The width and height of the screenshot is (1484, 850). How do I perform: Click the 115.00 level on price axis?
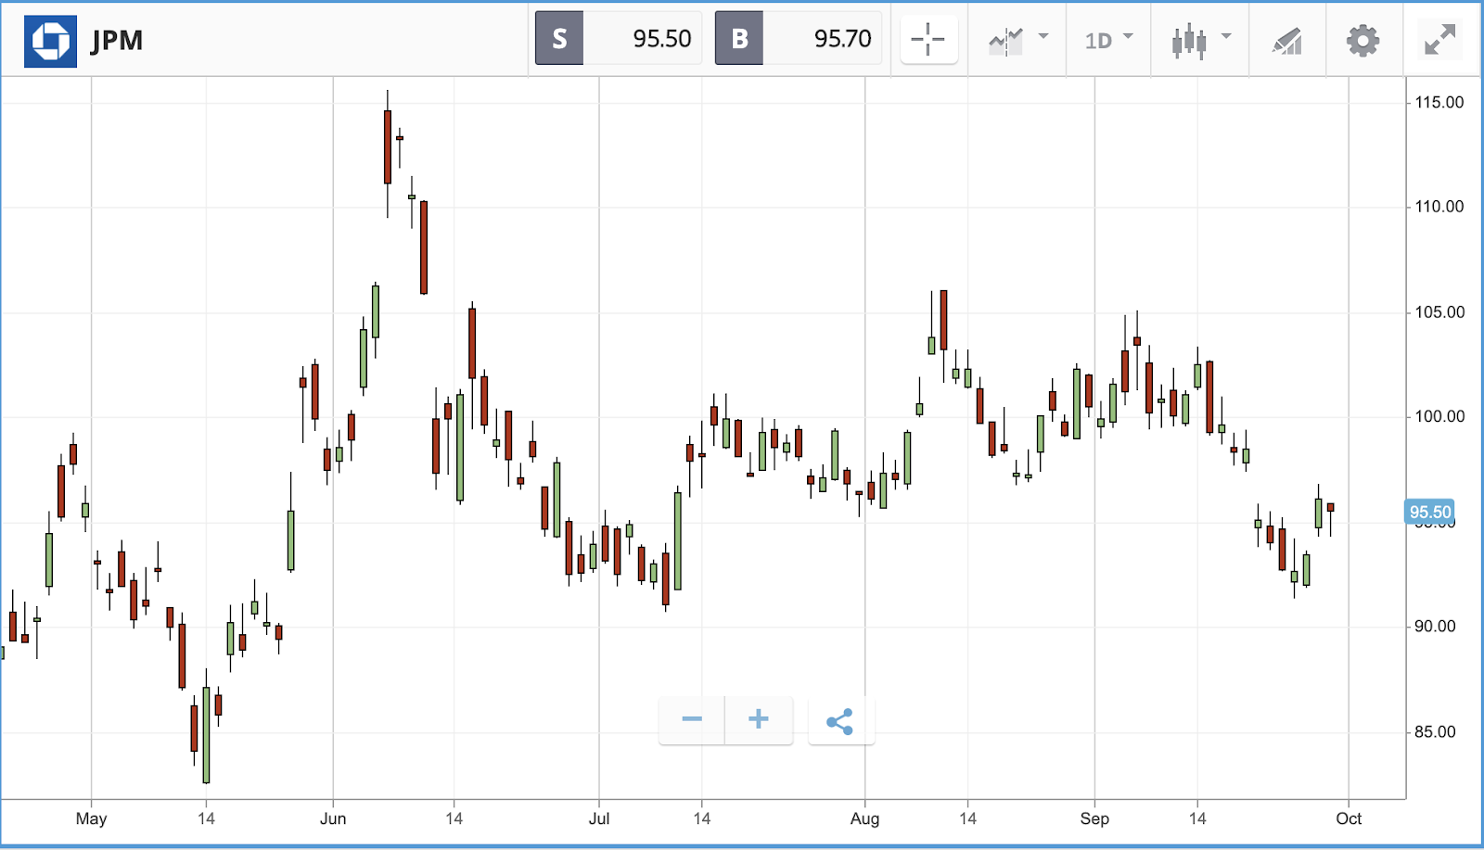coord(1439,102)
